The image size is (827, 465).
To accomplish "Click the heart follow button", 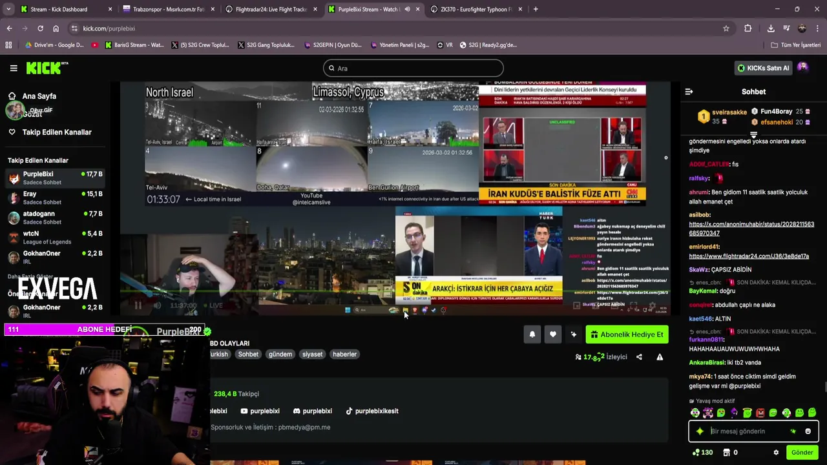I will click(552, 335).
